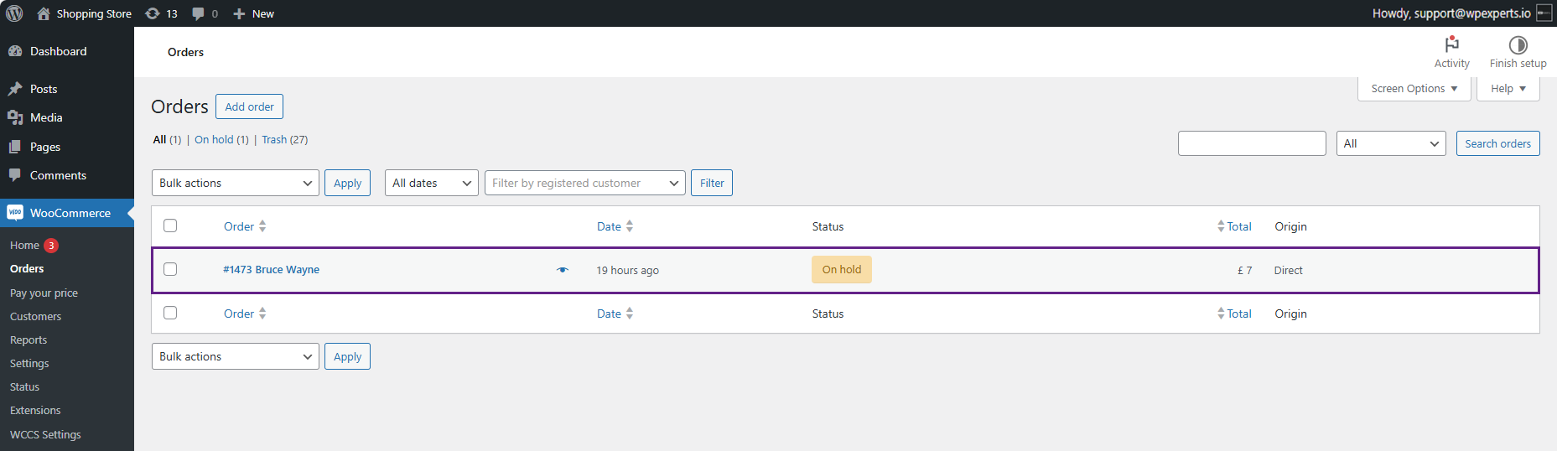Image resolution: width=1557 pixels, height=451 pixels.
Task: Check the box for order #1473
Action: coord(170,269)
